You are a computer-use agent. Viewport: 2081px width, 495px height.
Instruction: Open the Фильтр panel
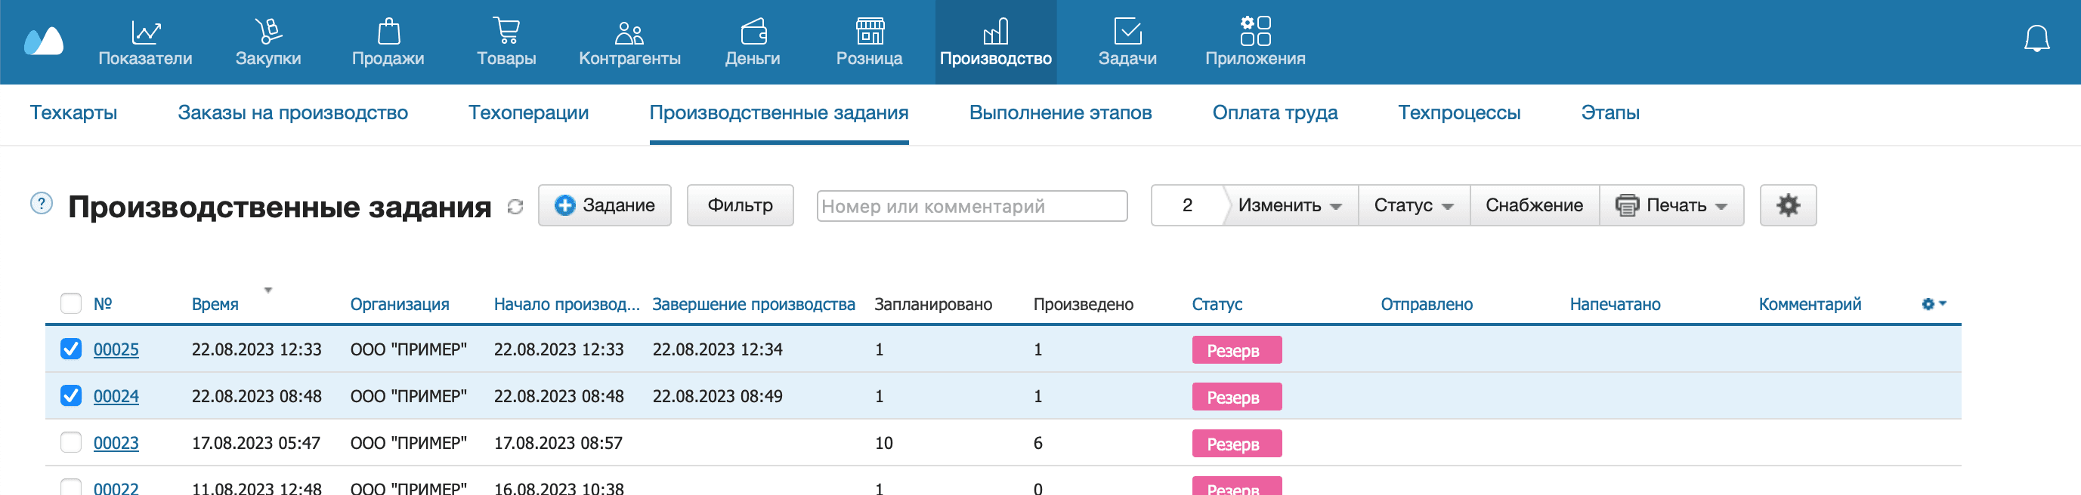coord(740,204)
